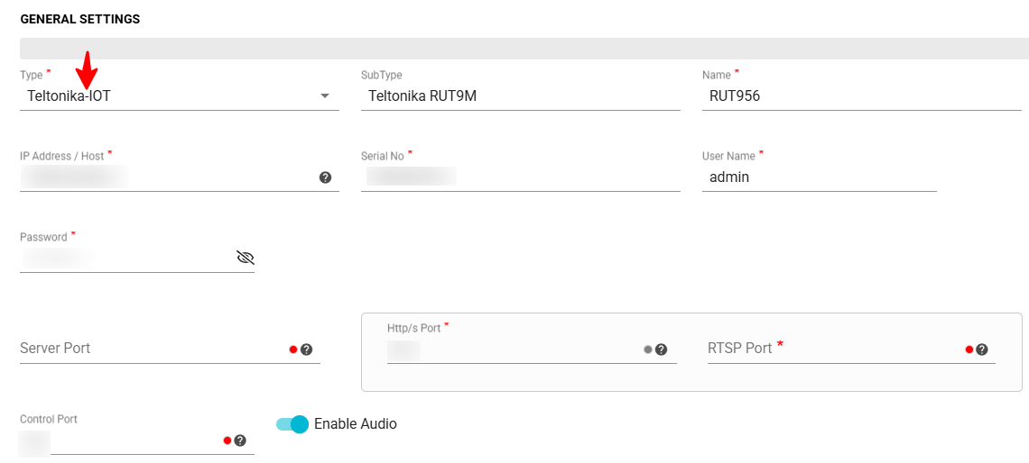
Task: Click red status dot in RTSP Port field
Action: [969, 350]
